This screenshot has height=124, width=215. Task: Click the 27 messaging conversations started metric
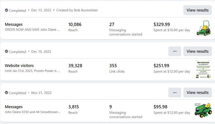[x=112, y=24]
